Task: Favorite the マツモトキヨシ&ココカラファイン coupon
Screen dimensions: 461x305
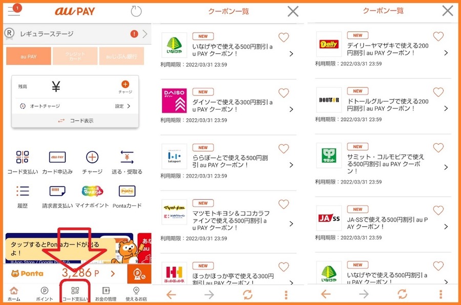Action: coord(284,204)
